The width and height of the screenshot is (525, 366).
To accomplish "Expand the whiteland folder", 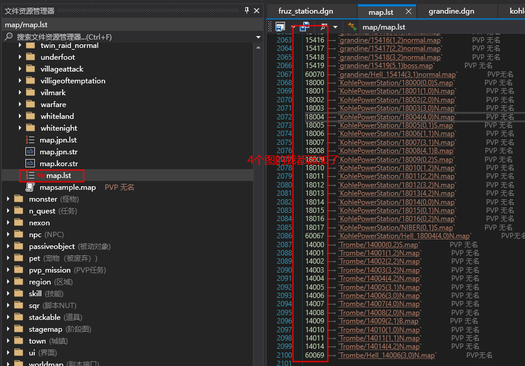I will coord(20,116).
